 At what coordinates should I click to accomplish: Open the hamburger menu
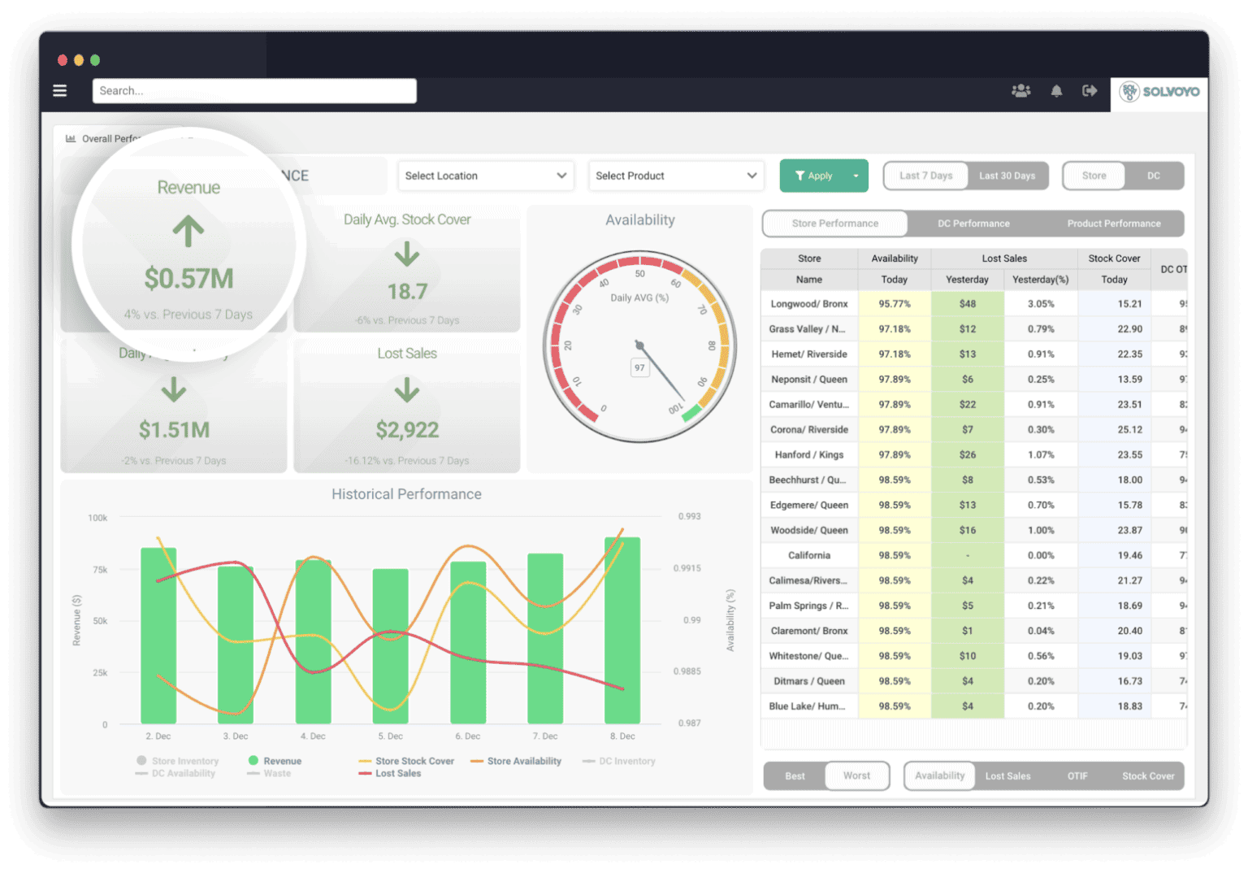[60, 91]
